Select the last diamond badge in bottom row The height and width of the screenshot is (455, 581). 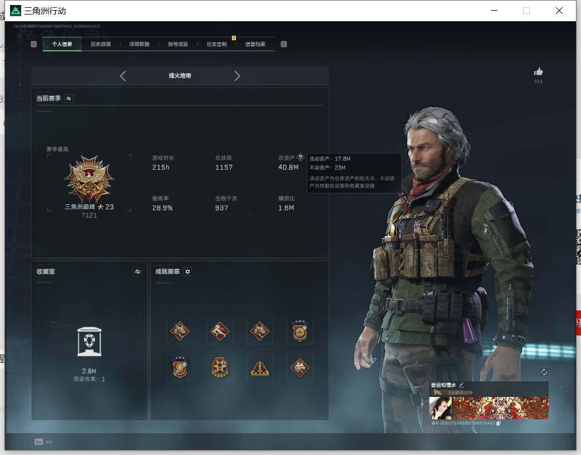click(300, 367)
